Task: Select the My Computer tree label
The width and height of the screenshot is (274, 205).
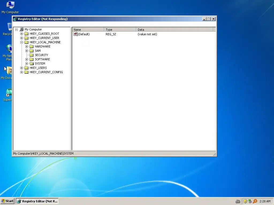Action: [33, 29]
